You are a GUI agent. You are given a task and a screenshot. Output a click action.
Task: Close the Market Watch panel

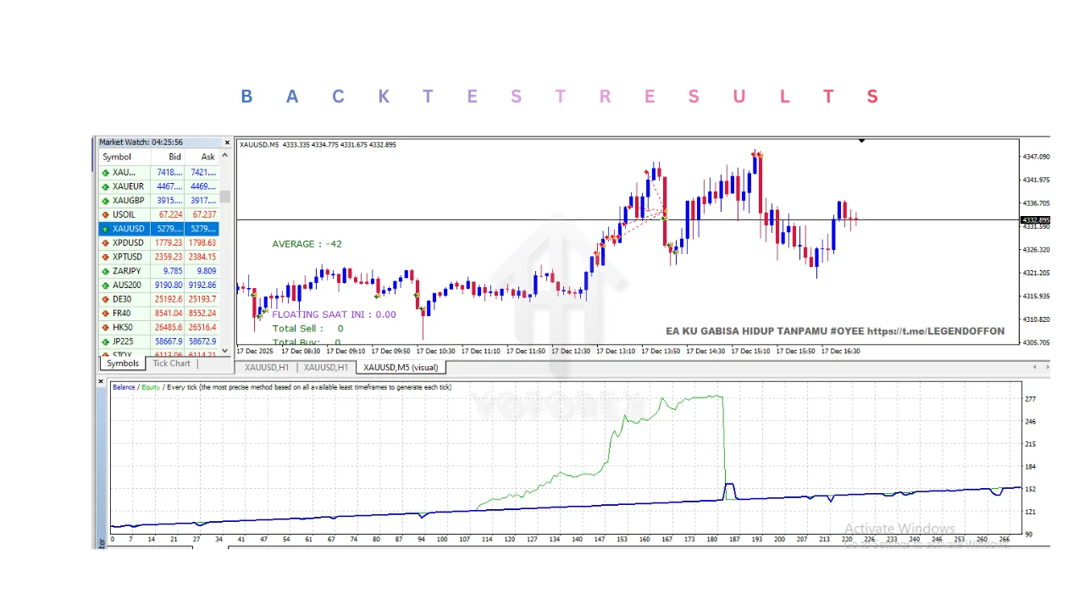227,142
